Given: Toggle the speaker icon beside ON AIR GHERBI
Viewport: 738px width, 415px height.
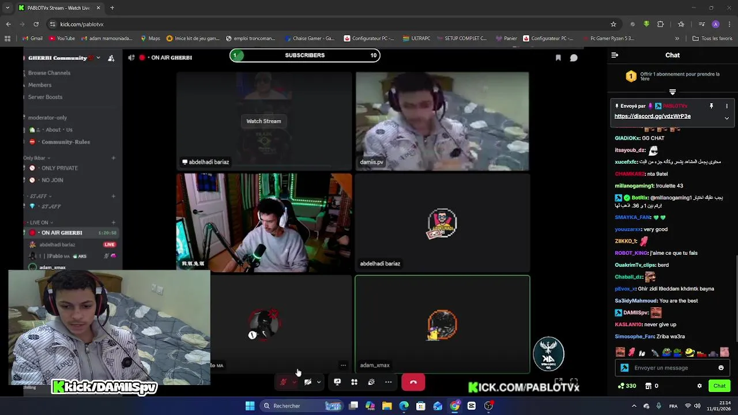Looking at the screenshot, I should click(x=131, y=58).
